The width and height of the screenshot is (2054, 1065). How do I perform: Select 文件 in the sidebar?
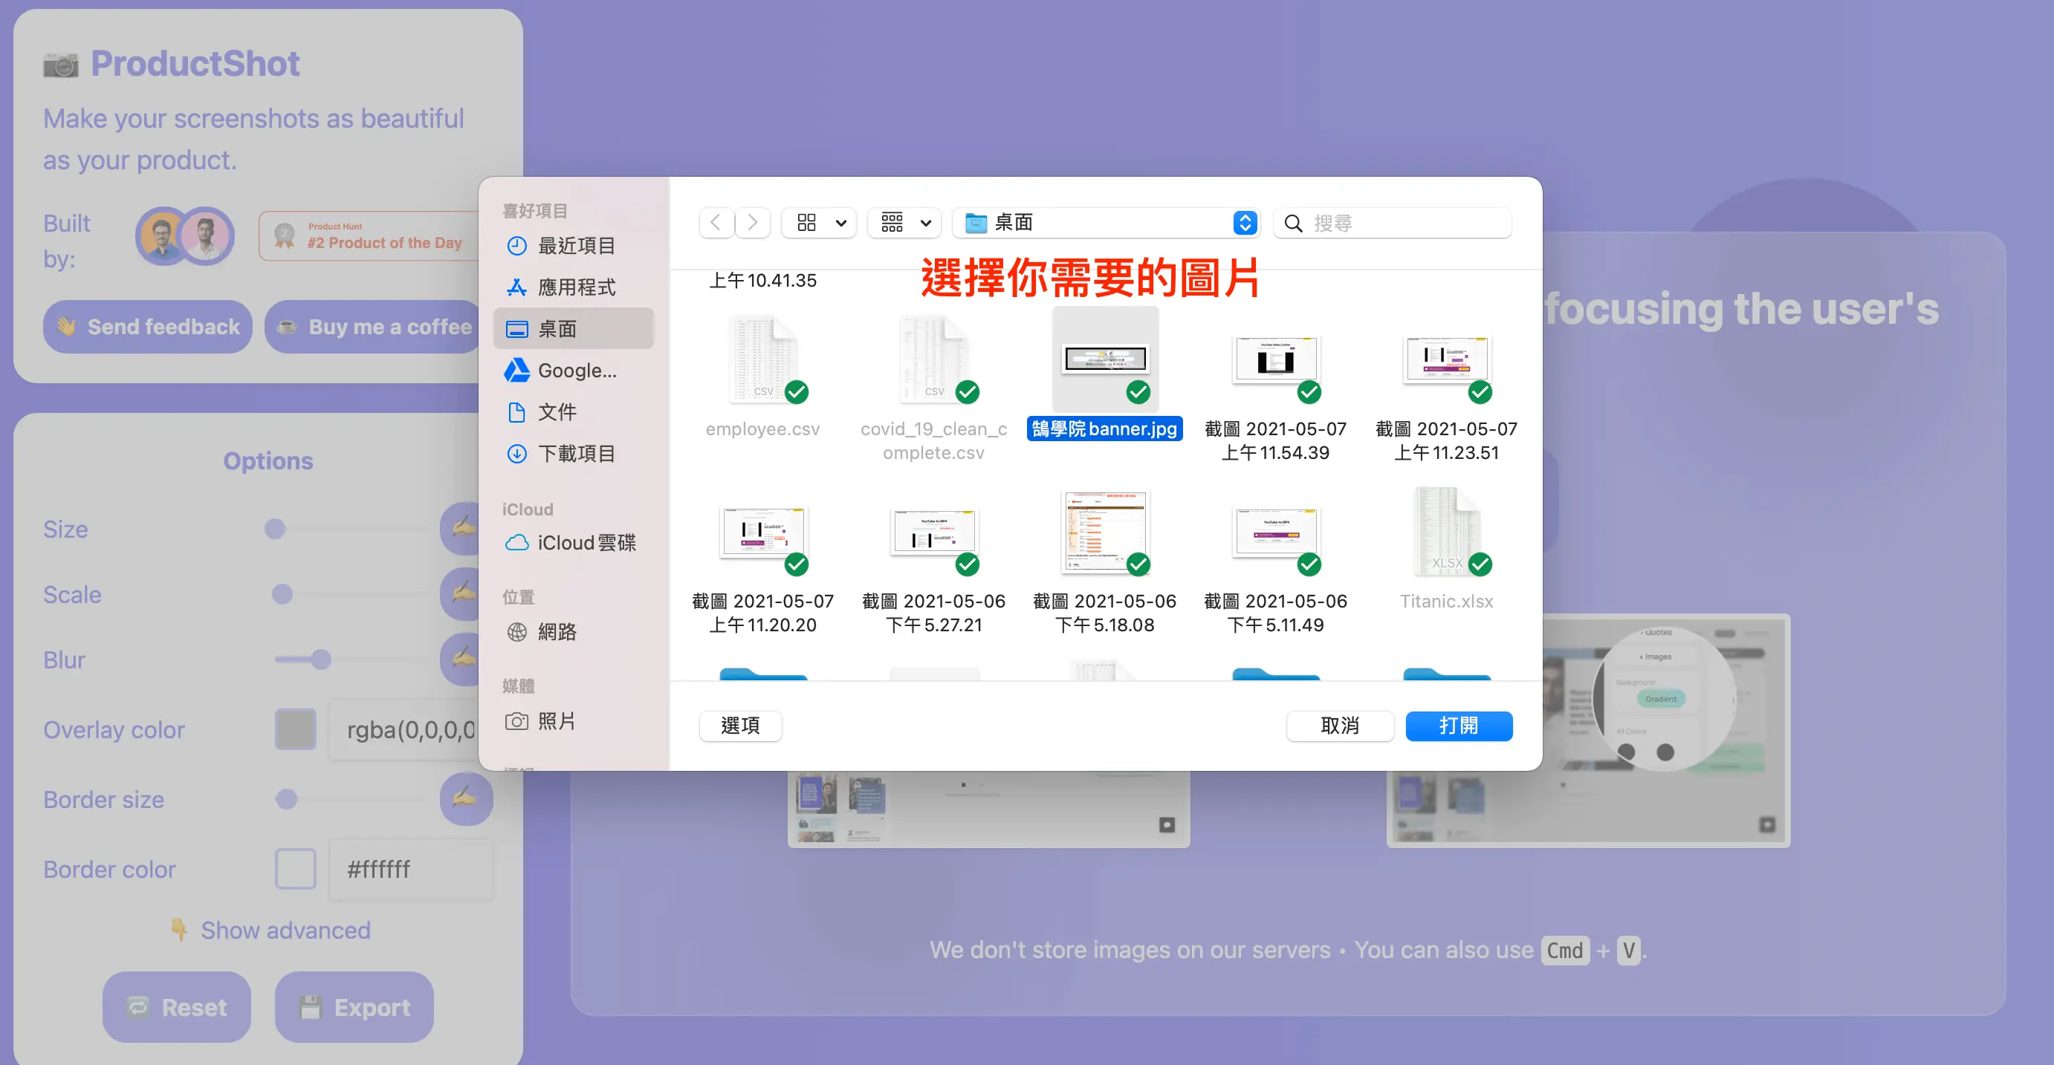573,411
